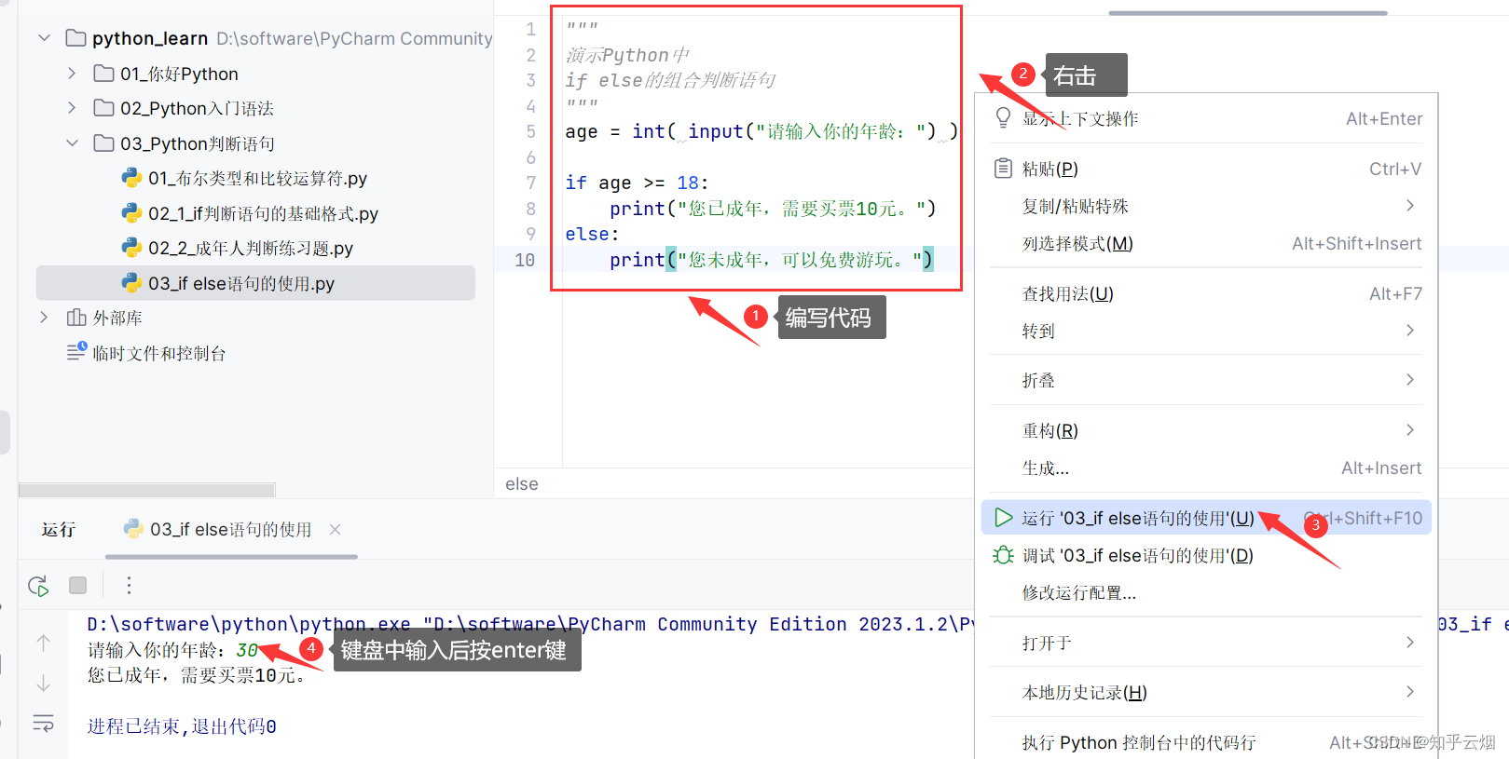The width and height of the screenshot is (1509, 759).
Task: Expand the 02_Python入门语法 folder
Action: coord(72,108)
